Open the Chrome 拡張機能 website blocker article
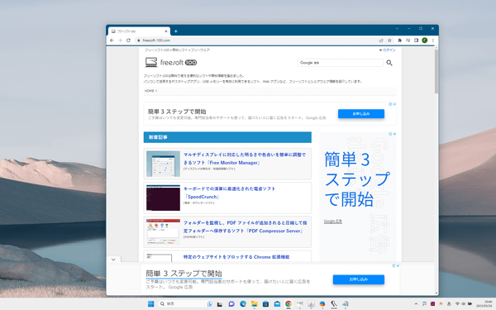The width and height of the screenshot is (496, 310). point(236,257)
